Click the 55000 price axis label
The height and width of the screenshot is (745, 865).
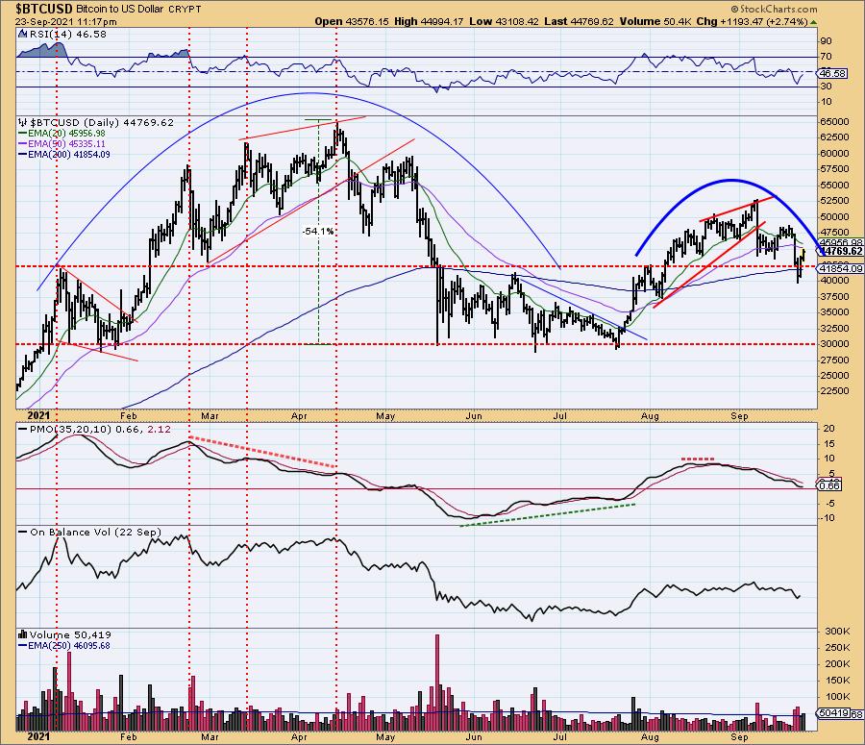click(834, 186)
